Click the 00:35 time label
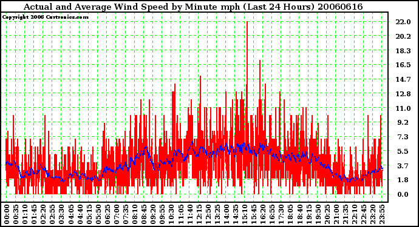Viewport: 419px width, 227px height. pyautogui.click(x=16, y=214)
